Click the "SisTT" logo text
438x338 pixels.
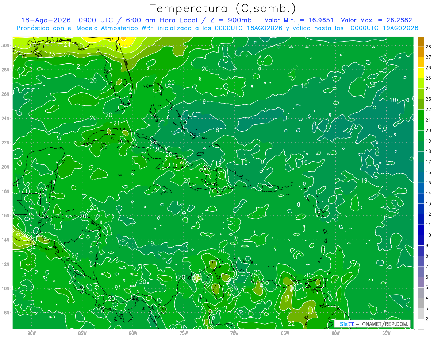coord(347,324)
